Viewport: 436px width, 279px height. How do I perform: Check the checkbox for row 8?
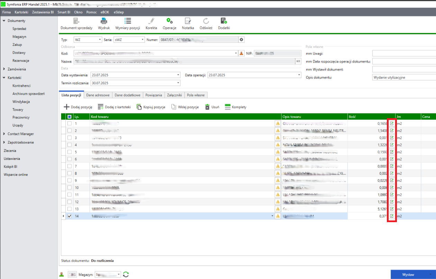pyautogui.click(x=70, y=173)
